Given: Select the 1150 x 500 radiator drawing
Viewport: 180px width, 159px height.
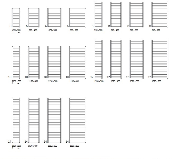Looking at the screenshot, I should click(x=54, y=62).
